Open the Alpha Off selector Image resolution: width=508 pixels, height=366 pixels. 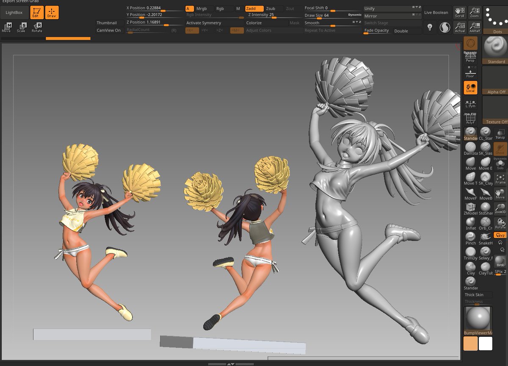pyautogui.click(x=496, y=80)
